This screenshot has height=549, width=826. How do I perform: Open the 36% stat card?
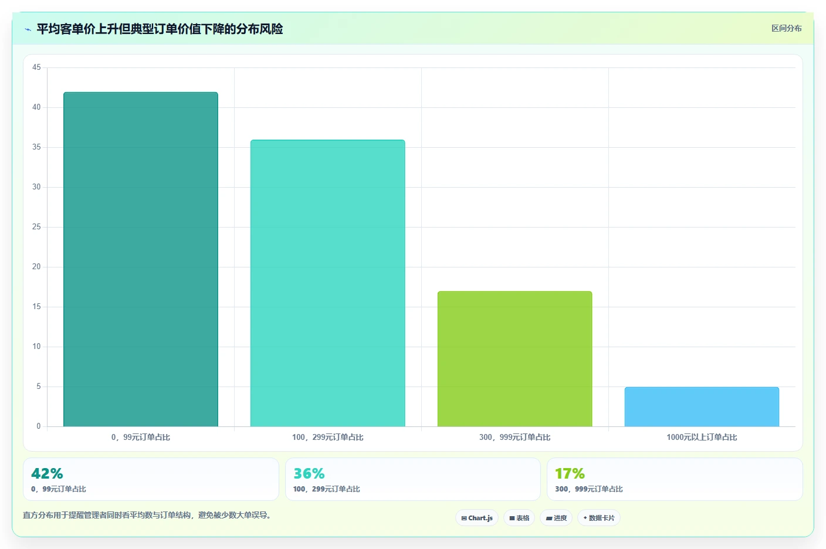pyautogui.click(x=412, y=479)
